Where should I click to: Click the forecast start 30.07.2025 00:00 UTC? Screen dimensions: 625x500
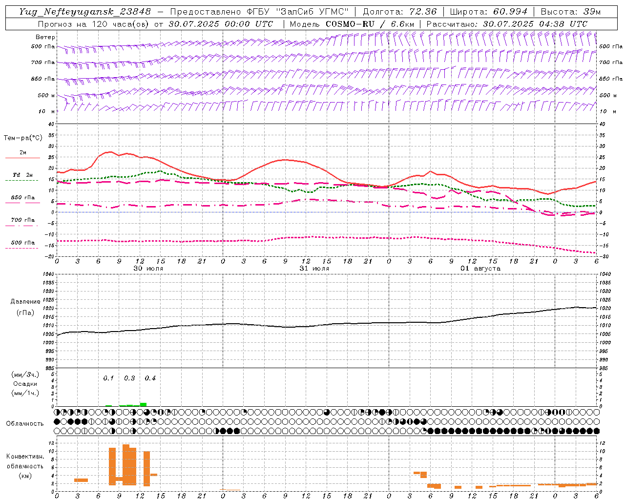click(x=221, y=24)
